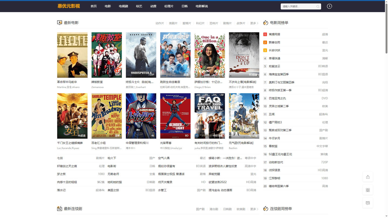Screen dimensions: 388x218
Task: Open the Little Miss Broadway poster
Action: [107, 116]
